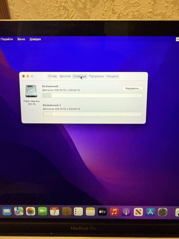Minimize window using the yellow button

[x=28, y=76]
